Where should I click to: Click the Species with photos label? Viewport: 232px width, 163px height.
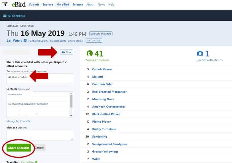[x=209, y=60]
